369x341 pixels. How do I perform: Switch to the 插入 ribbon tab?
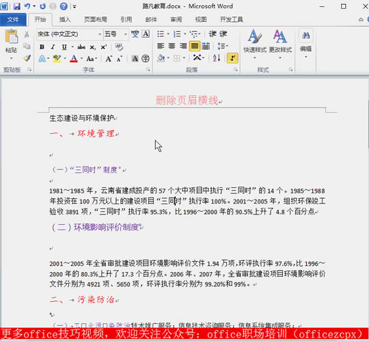[x=65, y=20]
